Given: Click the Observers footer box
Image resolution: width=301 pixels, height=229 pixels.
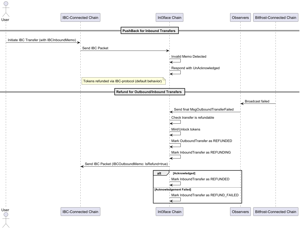Looking at the screenshot, I should (x=240, y=211).
